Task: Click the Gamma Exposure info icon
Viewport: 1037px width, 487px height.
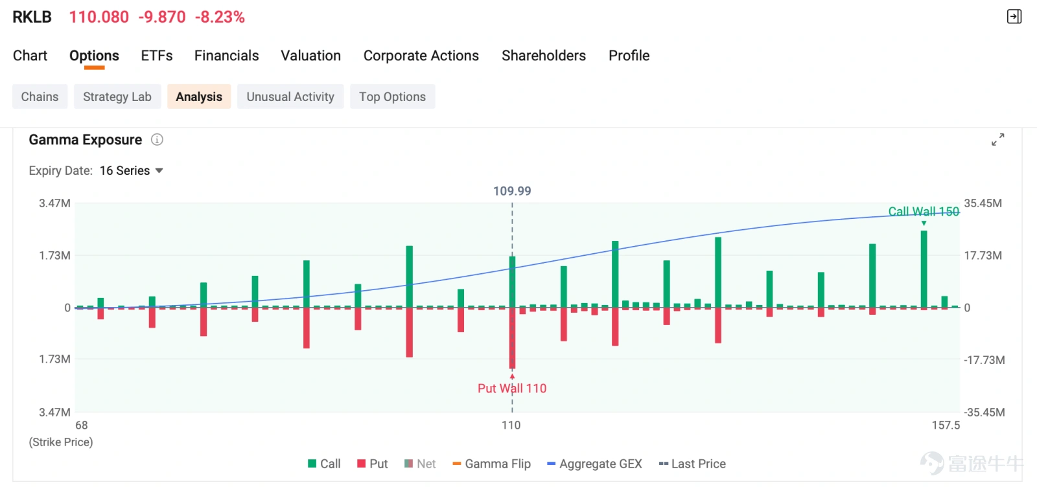Action: tap(157, 139)
